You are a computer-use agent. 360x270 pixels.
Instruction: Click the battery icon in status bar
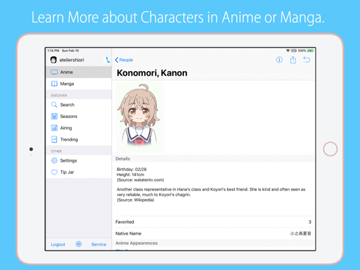click(x=310, y=51)
